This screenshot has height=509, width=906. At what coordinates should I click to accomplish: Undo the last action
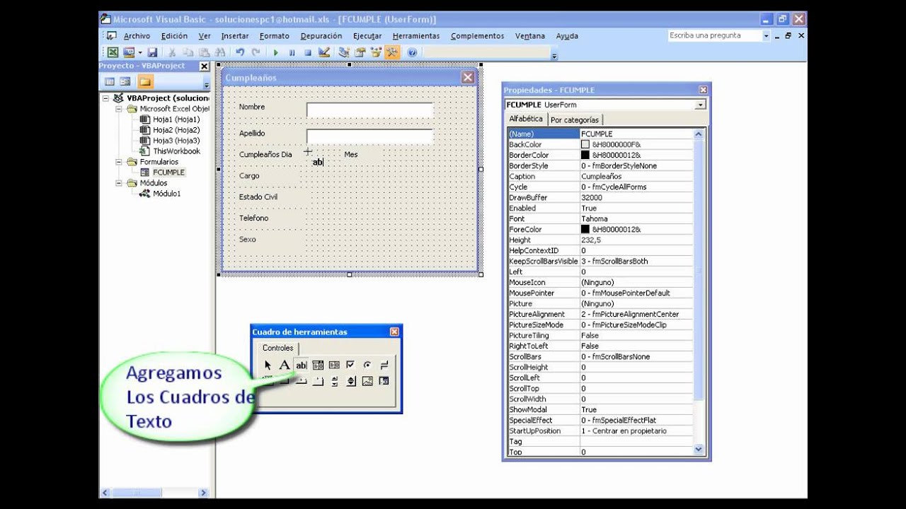click(x=240, y=52)
